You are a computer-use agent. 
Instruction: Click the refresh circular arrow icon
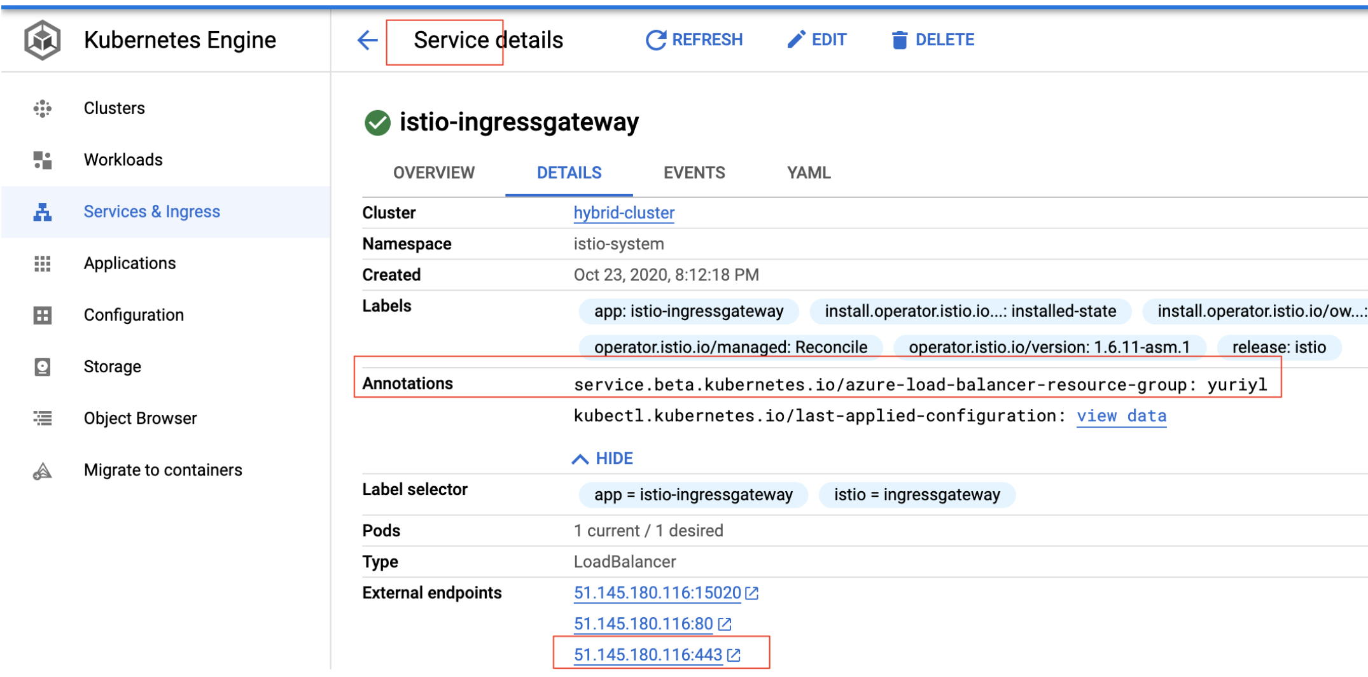[655, 40]
